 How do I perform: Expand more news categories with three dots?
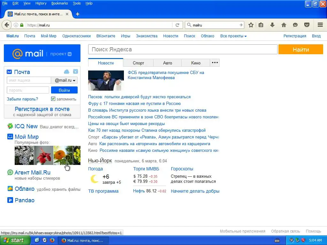click(x=215, y=63)
